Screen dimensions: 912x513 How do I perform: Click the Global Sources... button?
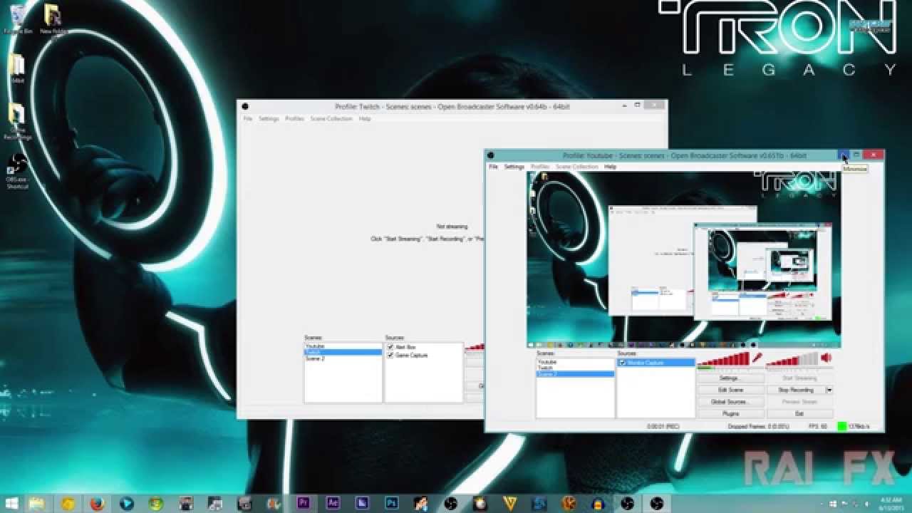point(730,402)
